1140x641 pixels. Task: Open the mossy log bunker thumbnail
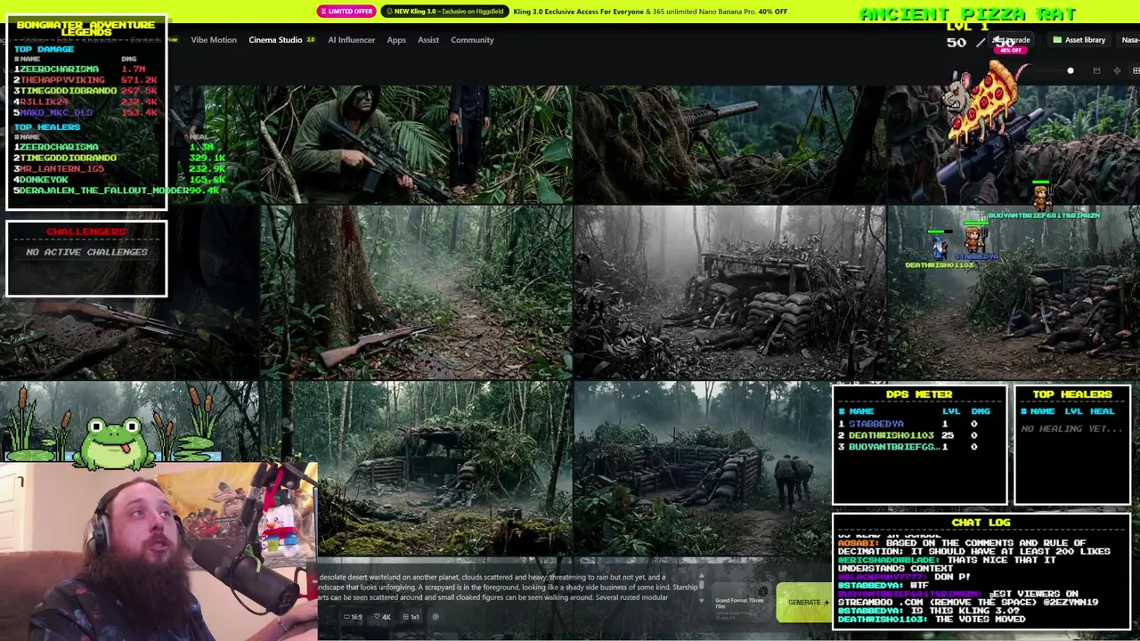[444, 467]
